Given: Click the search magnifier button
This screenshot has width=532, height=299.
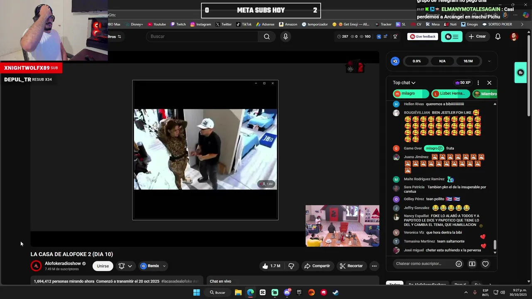Looking at the screenshot, I should coord(267,37).
